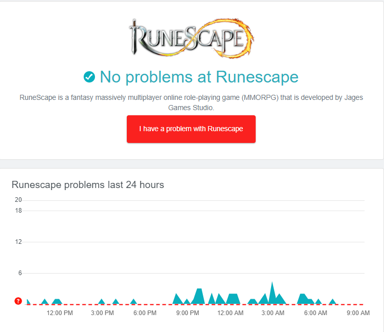Click the 12:00 AM axis label
This screenshot has width=384, height=332.
pos(230,313)
